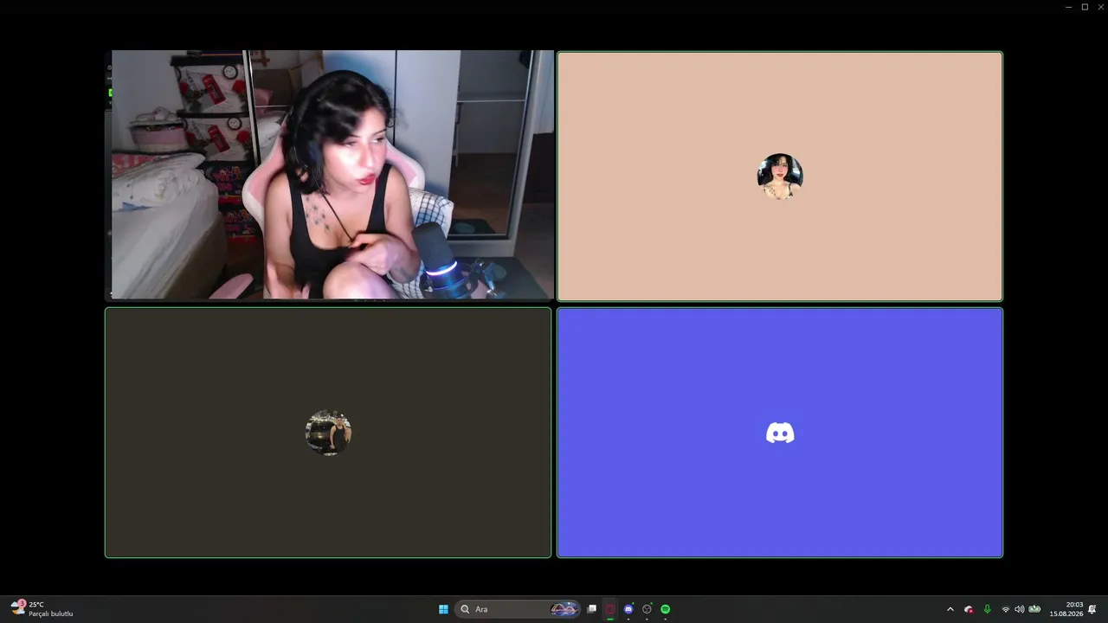Select the blue Discord logo call tile
The width and height of the screenshot is (1108, 623).
click(x=780, y=433)
